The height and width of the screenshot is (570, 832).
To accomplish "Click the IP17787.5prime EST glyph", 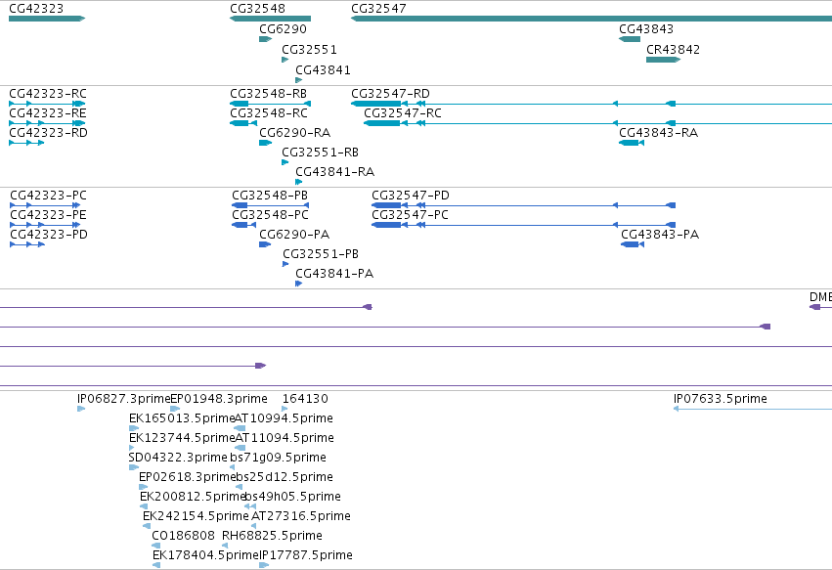I will tap(264, 565).
